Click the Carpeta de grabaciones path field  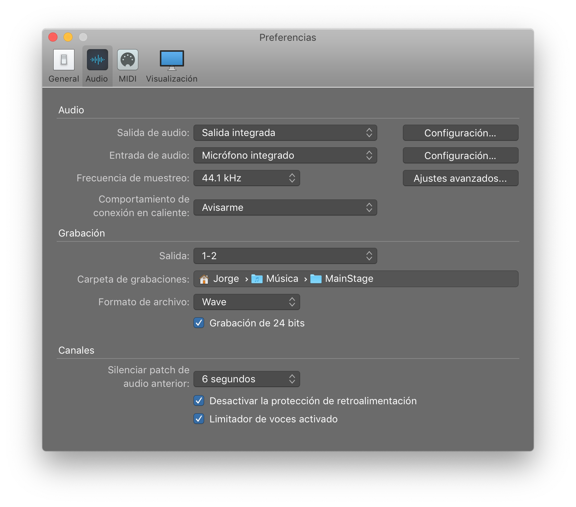pyautogui.click(x=356, y=279)
